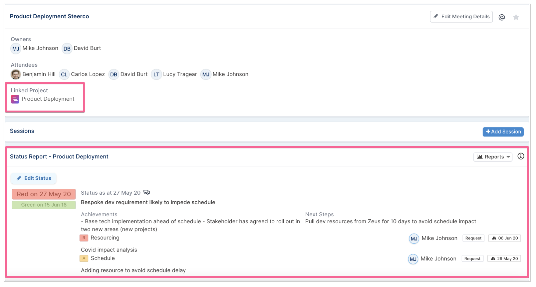This screenshot has height=287, width=536.
Task: Expand the Reports dropdown
Action: [493, 157]
